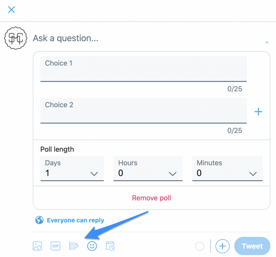276x257 pixels.
Task: Click the Ask a question text area
Action: 65,38
